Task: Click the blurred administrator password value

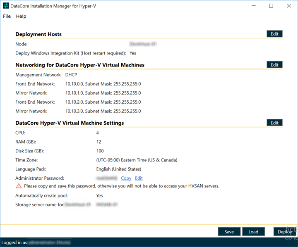Action: click(x=106, y=178)
